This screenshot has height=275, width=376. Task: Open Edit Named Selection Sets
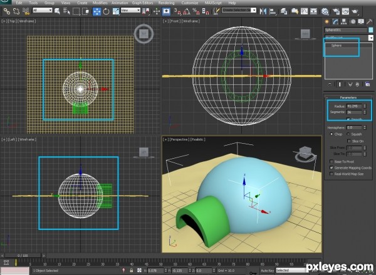tap(216, 11)
